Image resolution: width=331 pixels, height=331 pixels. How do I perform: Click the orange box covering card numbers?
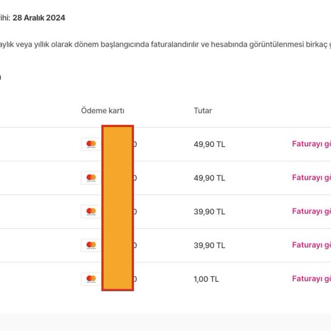(x=118, y=208)
